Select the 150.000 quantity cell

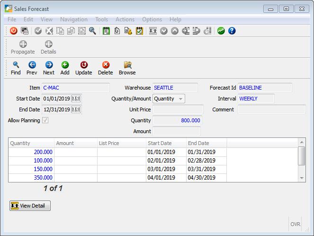coord(31,169)
